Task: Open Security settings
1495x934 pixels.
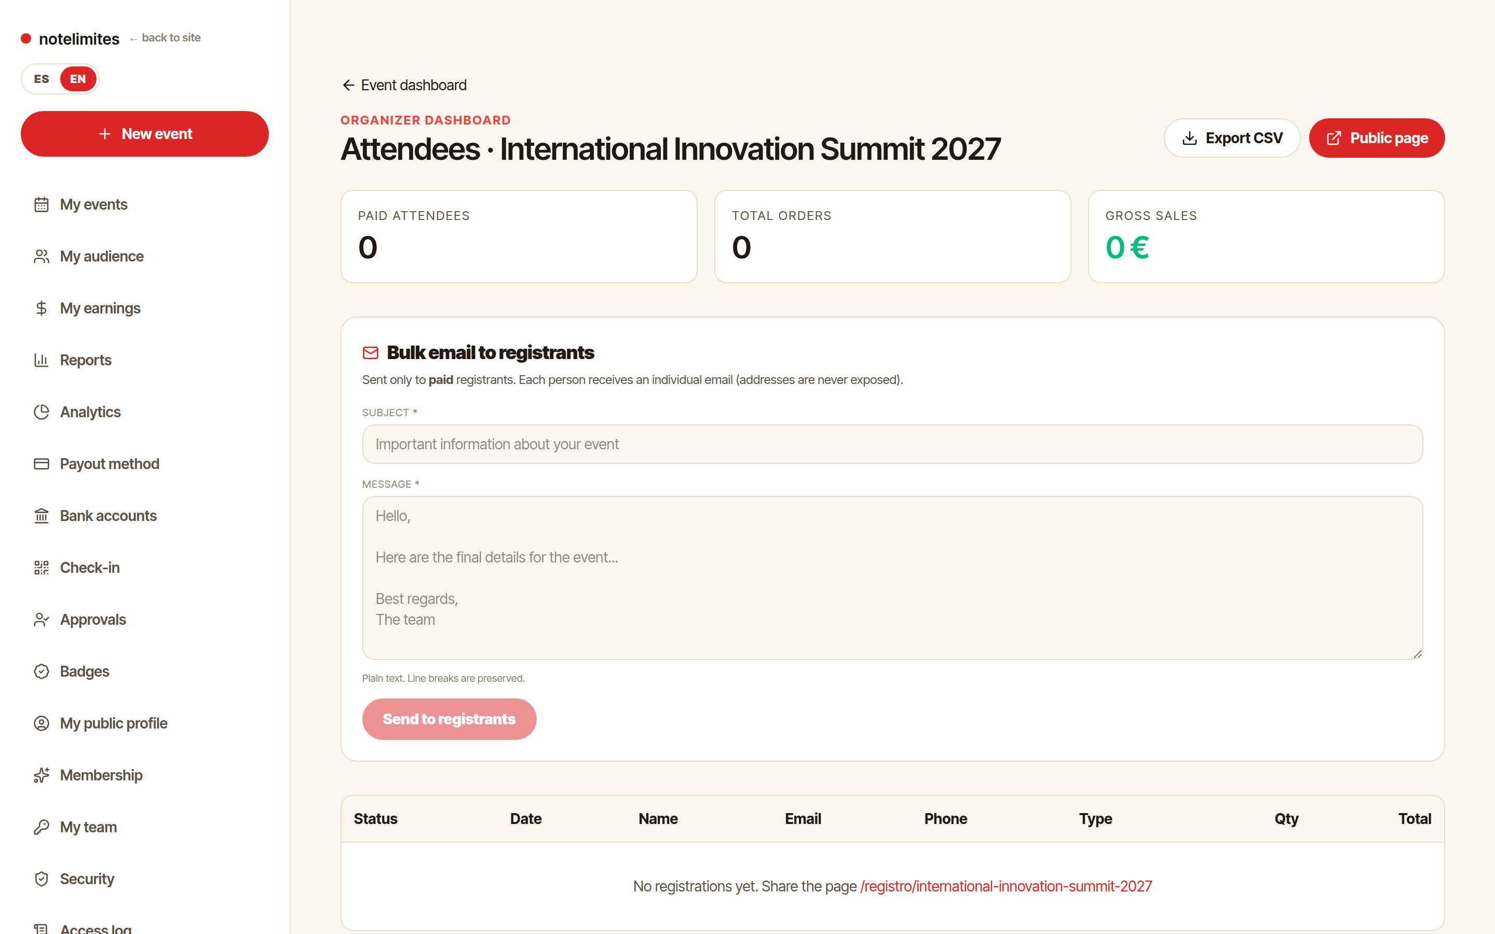Action: pos(144,879)
